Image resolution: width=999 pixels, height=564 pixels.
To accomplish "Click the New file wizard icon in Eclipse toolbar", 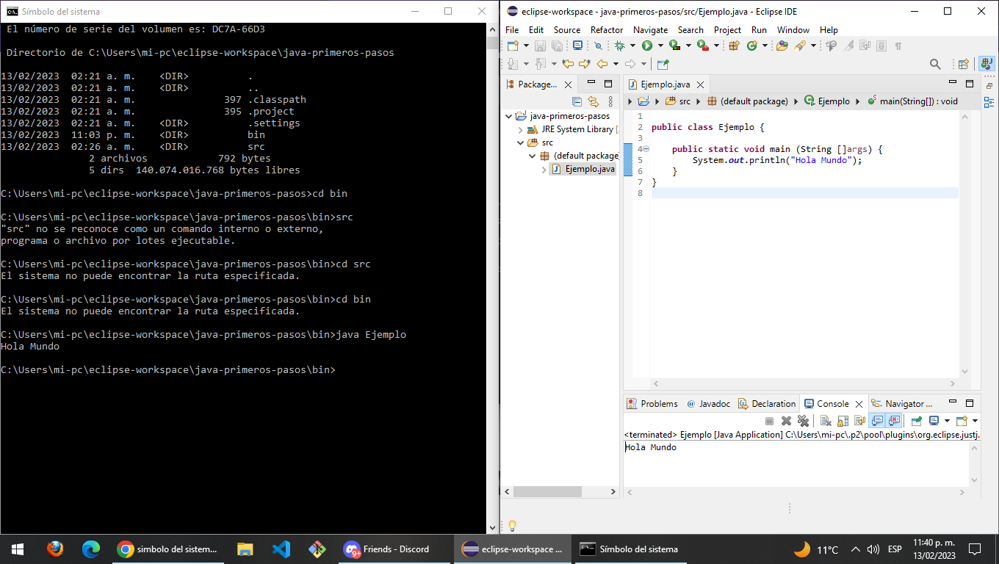I will 513,46.
